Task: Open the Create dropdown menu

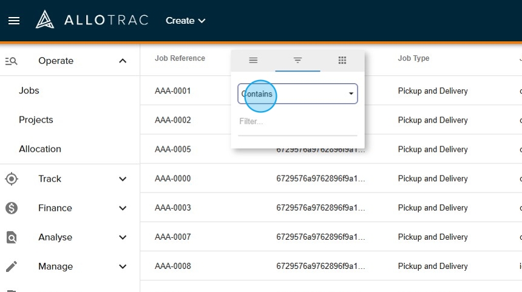Action: tap(186, 21)
